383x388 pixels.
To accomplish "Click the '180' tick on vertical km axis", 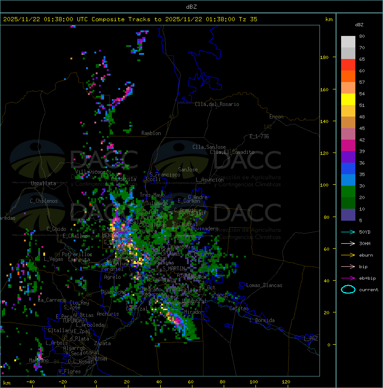I will [x=324, y=57].
